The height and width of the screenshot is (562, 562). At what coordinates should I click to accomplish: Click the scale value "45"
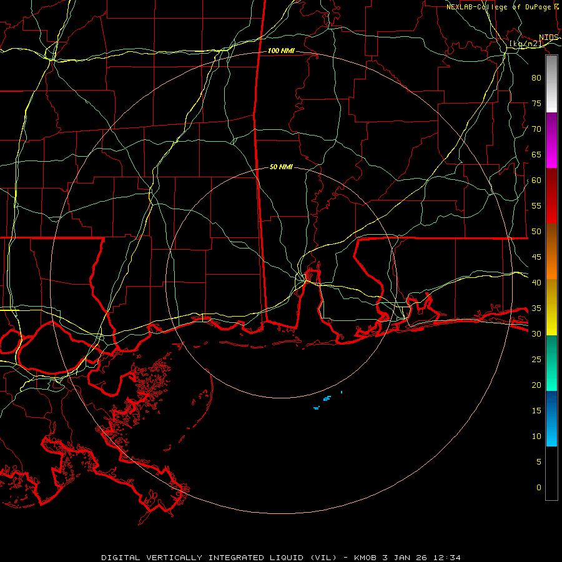click(536, 257)
